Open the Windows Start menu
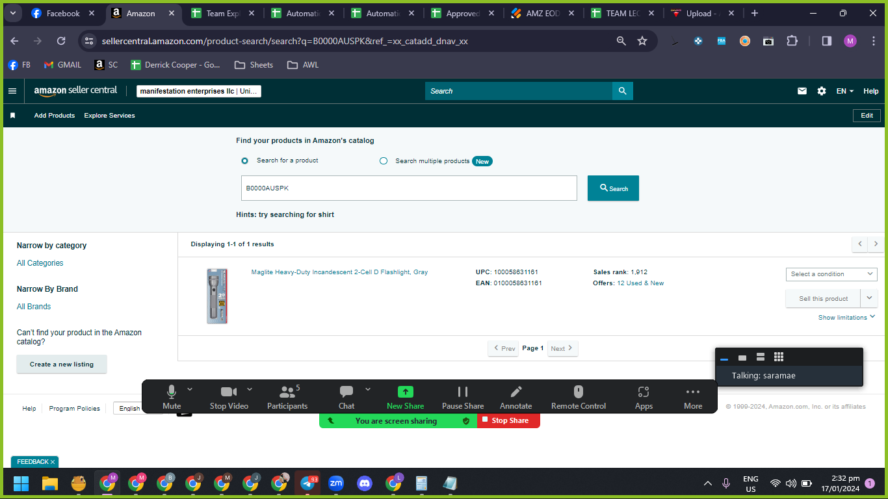888x499 pixels. pyautogui.click(x=21, y=483)
